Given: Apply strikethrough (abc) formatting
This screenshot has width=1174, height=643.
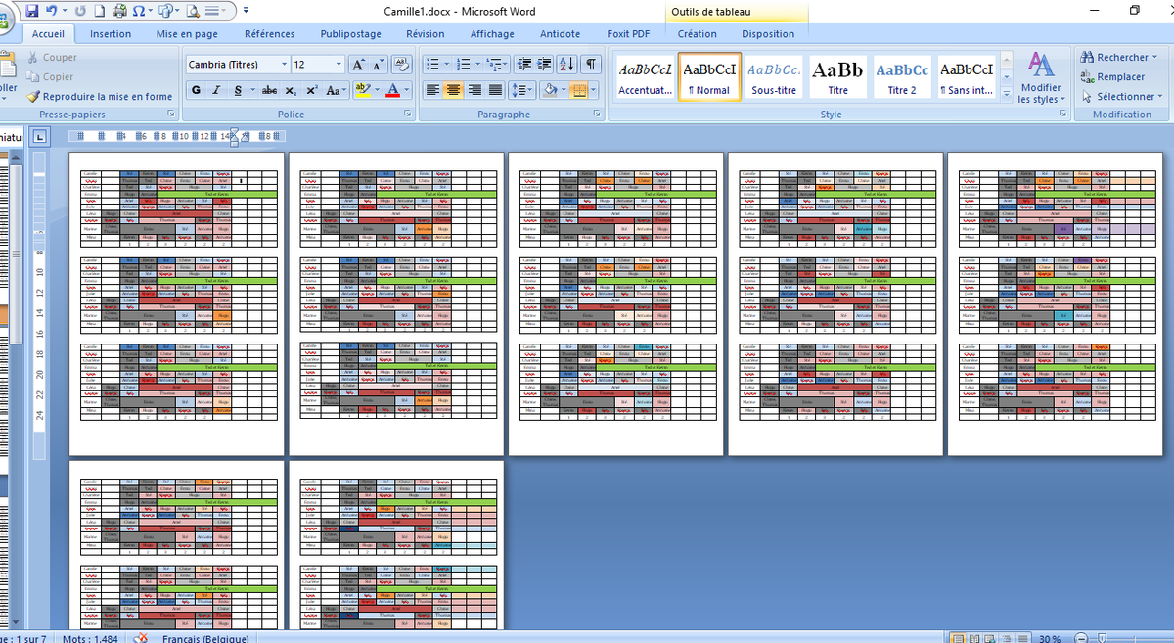Looking at the screenshot, I should click(x=269, y=90).
